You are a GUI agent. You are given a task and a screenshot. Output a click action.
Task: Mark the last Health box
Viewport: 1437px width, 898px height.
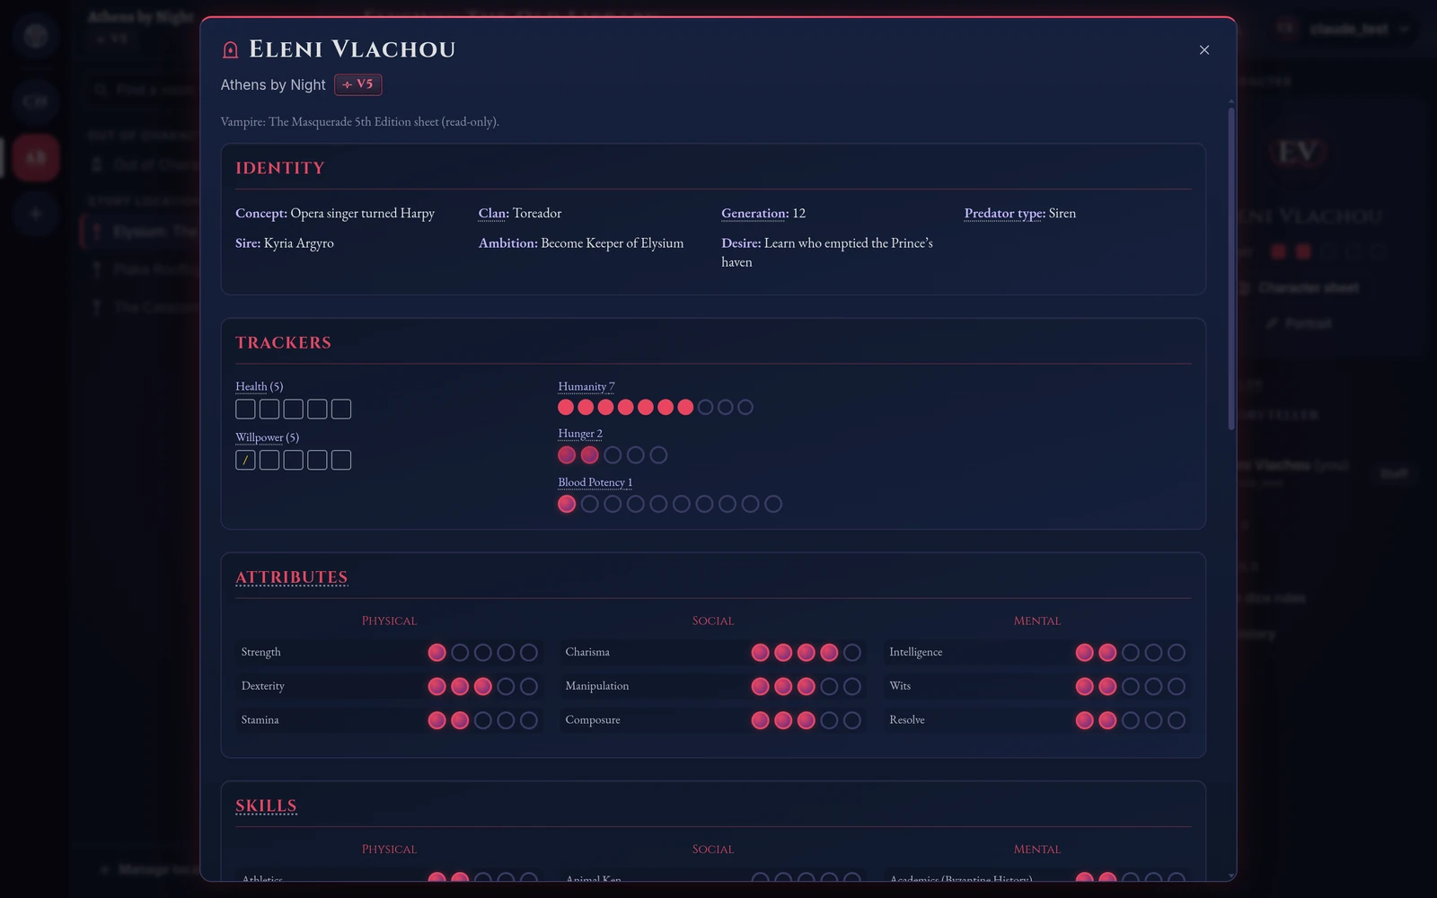coord(341,409)
